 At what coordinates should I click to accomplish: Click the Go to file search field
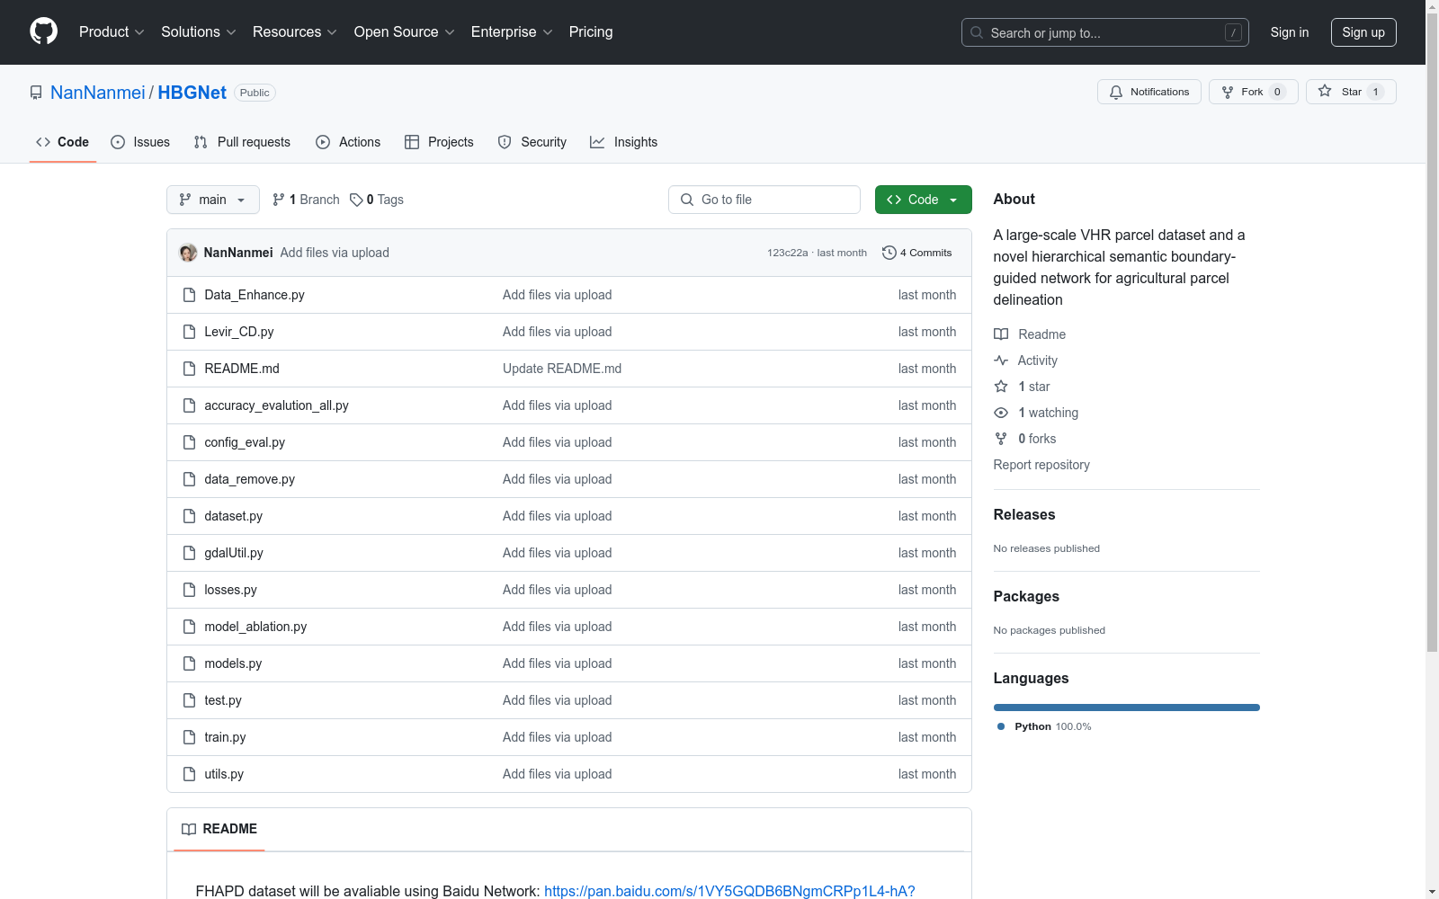coord(764,200)
